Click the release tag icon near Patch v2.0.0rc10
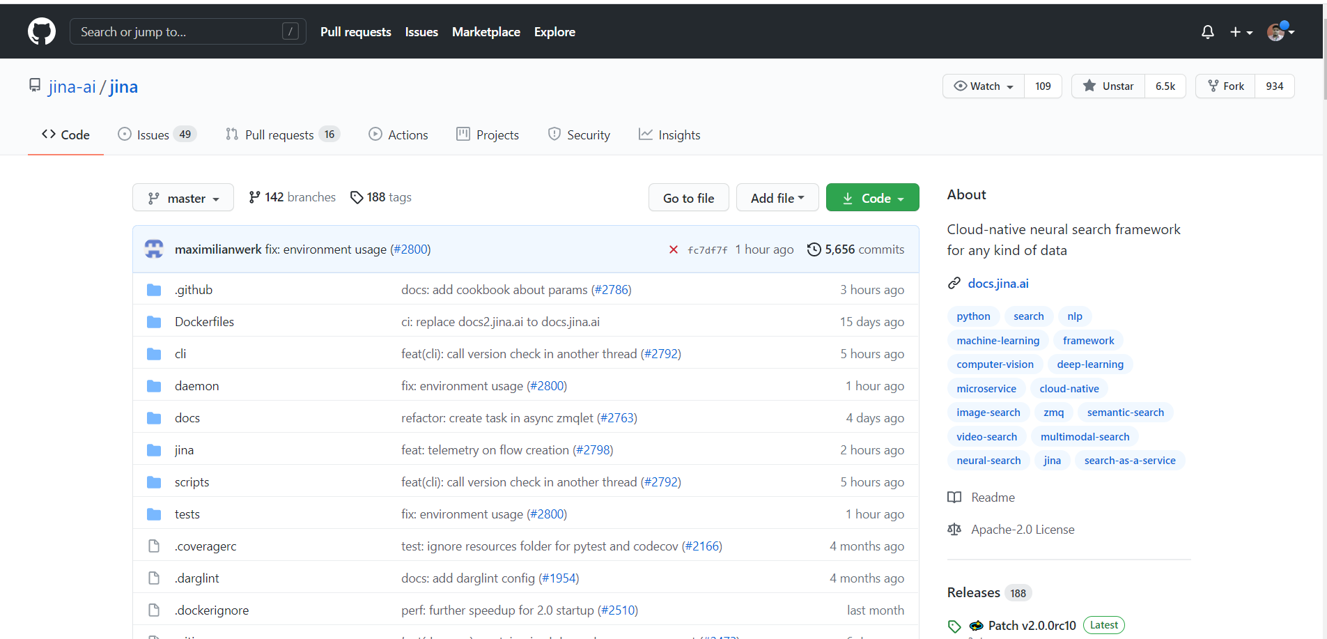Image resolution: width=1327 pixels, height=639 pixels. (x=954, y=626)
